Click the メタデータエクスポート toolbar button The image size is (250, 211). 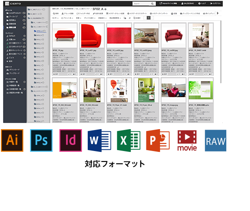tap(137, 14)
